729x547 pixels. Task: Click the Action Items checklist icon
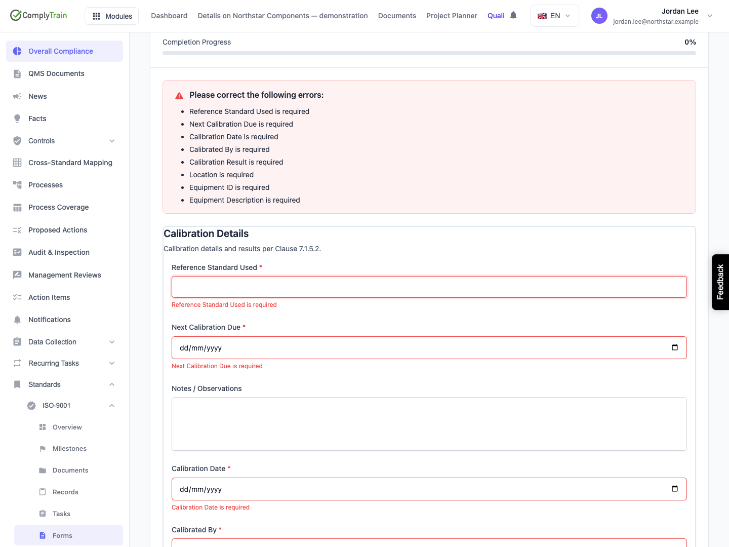point(17,297)
